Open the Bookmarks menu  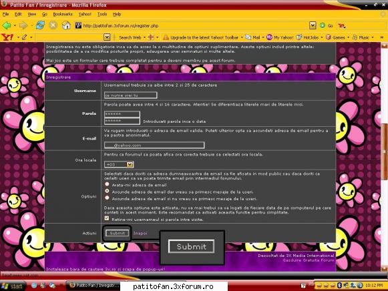[x=63, y=14]
